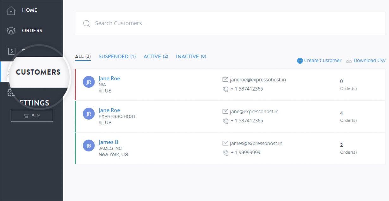Image resolution: width=389 pixels, height=201 pixels.
Task: Click envelope icon next to janeroe@expressohost.in
Action: (225, 80)
